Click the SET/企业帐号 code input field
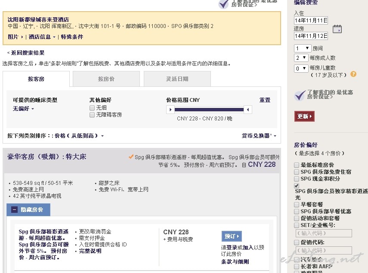Viewport: 368px width, 273px height. [324, 233]
